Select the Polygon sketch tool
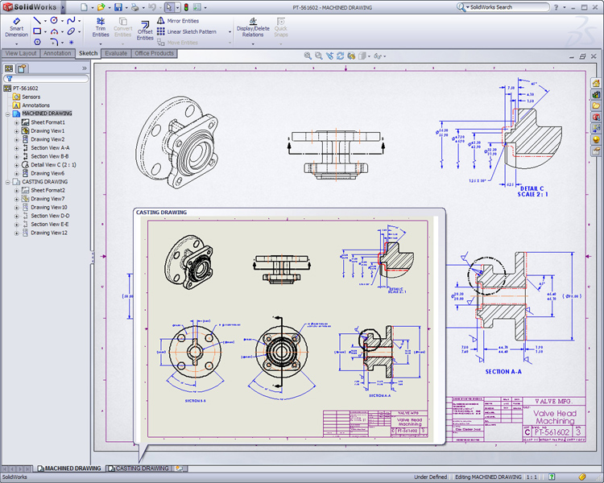 [37, 42]
